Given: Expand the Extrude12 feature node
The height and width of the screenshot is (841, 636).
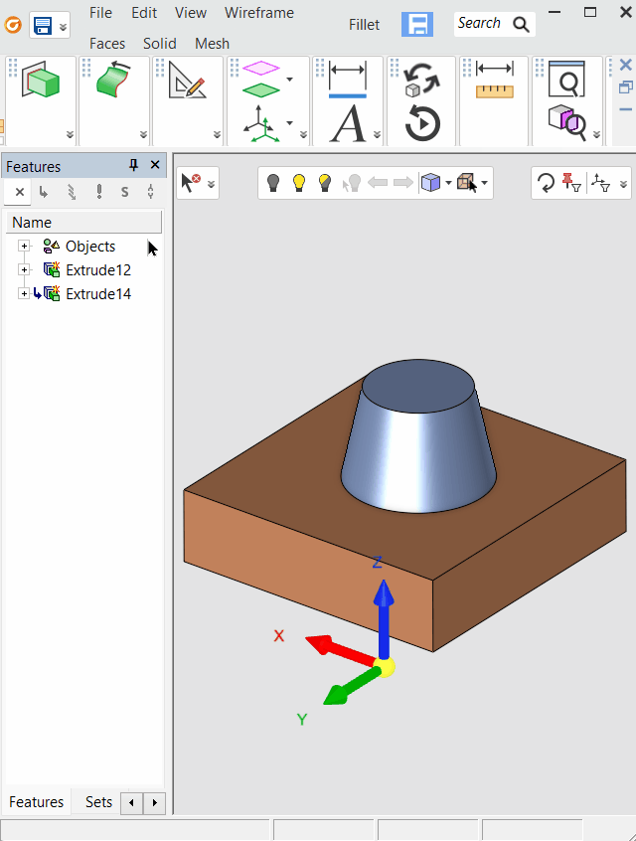Looking at the screenshot, I should [24, 270].
